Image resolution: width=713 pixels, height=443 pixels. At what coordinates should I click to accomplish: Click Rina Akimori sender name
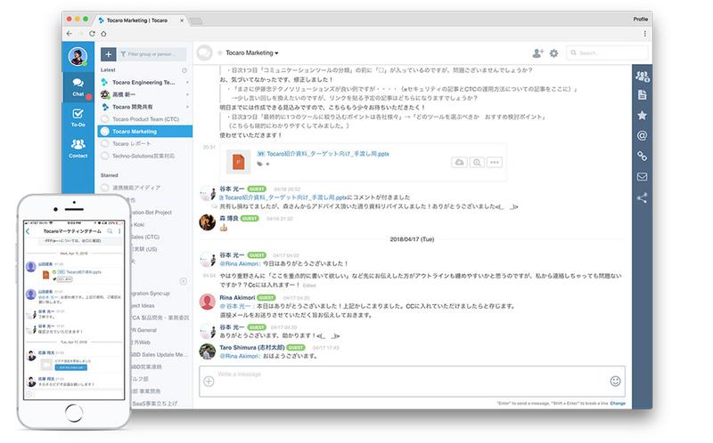pos(237,298)
